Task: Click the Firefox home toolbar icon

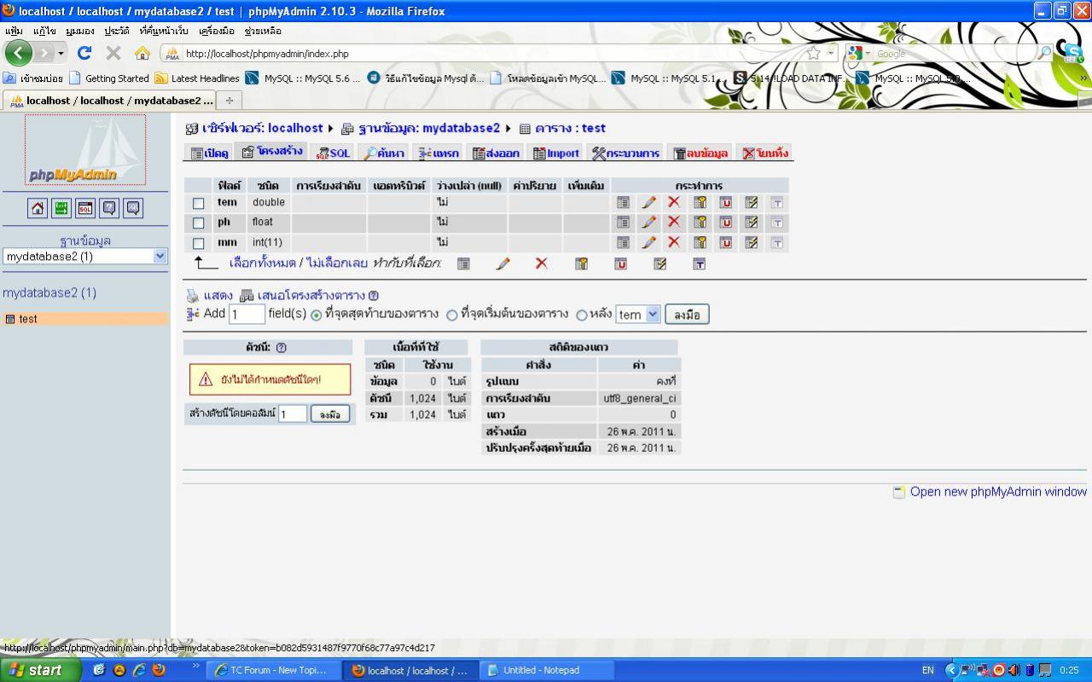Action: (x=142, y=53)
